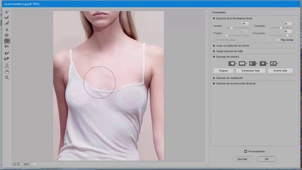Image resolution: width=302 pixels, height=170 pixels.
Task: Open the Invert Selection dropdown arrow
Action: (277, 63)
